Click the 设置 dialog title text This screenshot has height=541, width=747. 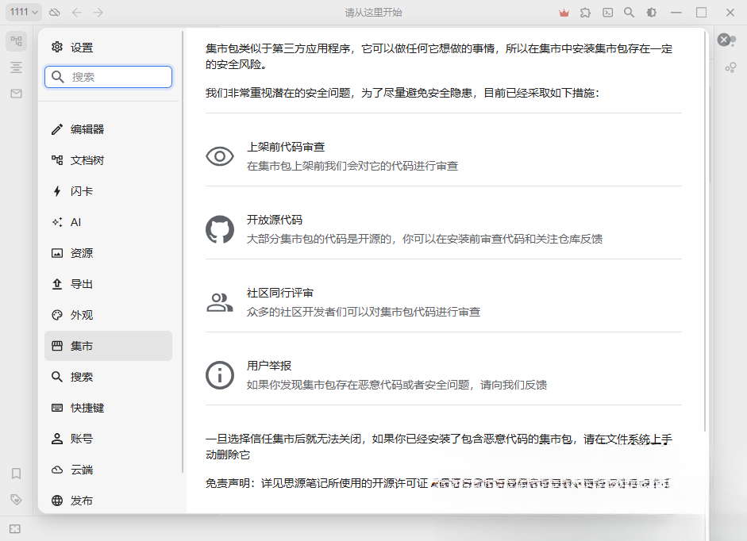[82, 48]
